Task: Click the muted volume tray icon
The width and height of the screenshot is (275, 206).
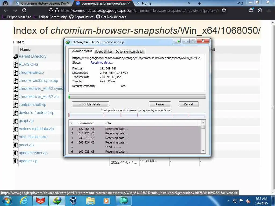Action: (248, 201)
